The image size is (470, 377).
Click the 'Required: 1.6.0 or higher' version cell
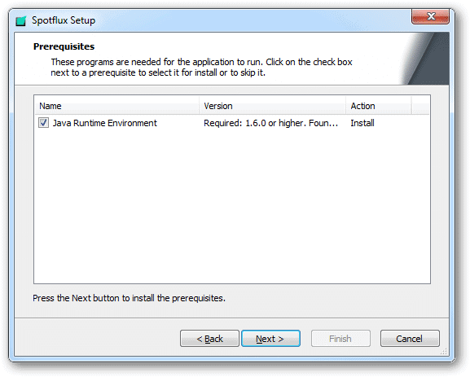pos(270,123)
